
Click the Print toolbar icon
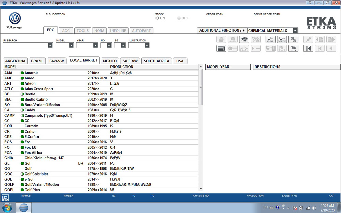tap(221, 40)
